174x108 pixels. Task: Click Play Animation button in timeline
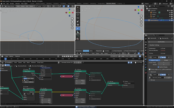pyautogui.click(x=69, y=56)
